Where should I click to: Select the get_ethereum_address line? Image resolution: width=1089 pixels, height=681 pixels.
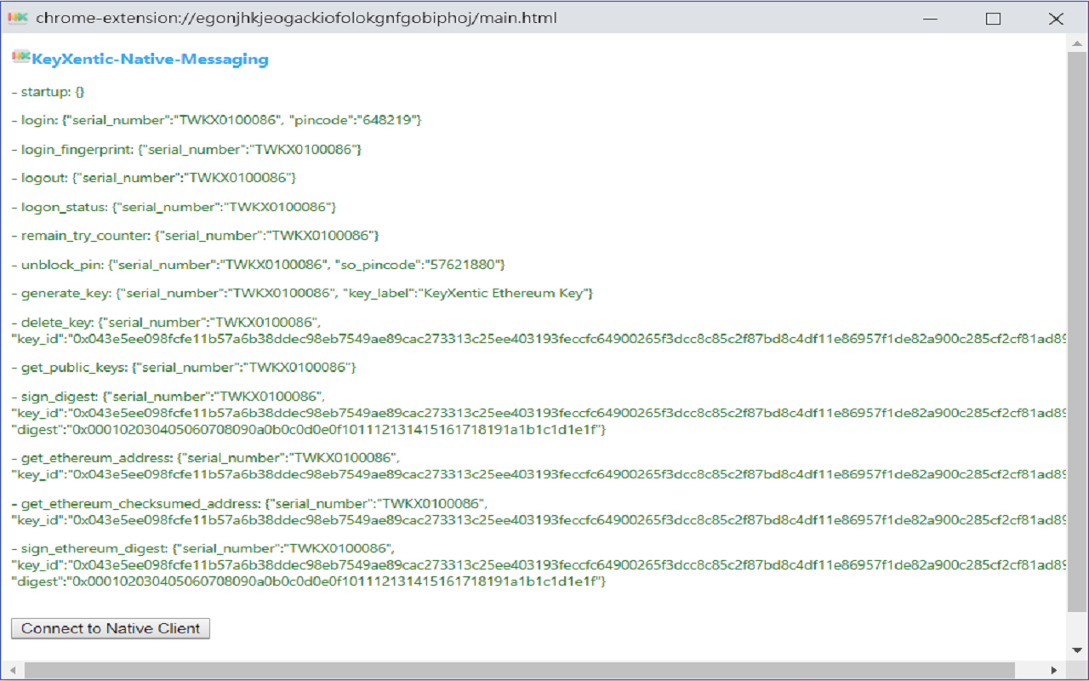click(x=205, y=457)
